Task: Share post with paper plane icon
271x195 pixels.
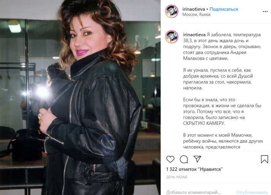Action: (197, 159)
